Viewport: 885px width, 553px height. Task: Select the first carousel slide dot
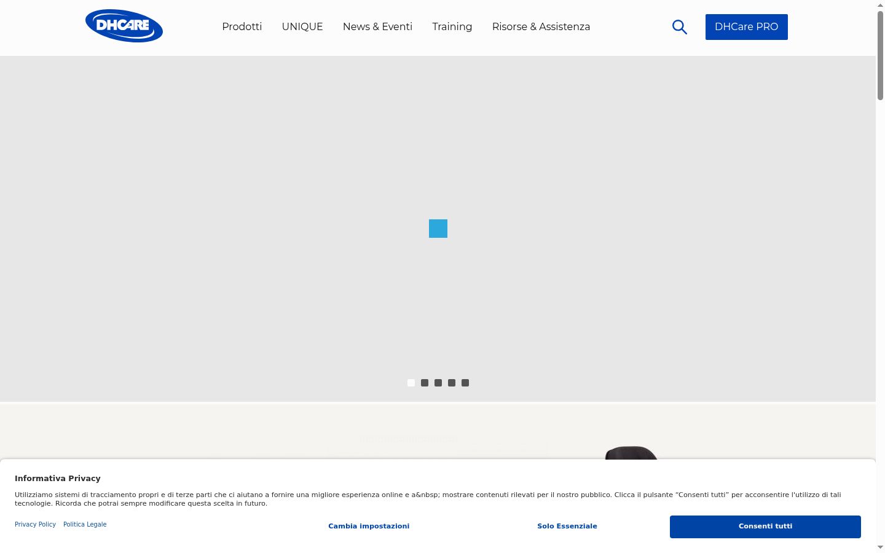(x=411, y=383)
